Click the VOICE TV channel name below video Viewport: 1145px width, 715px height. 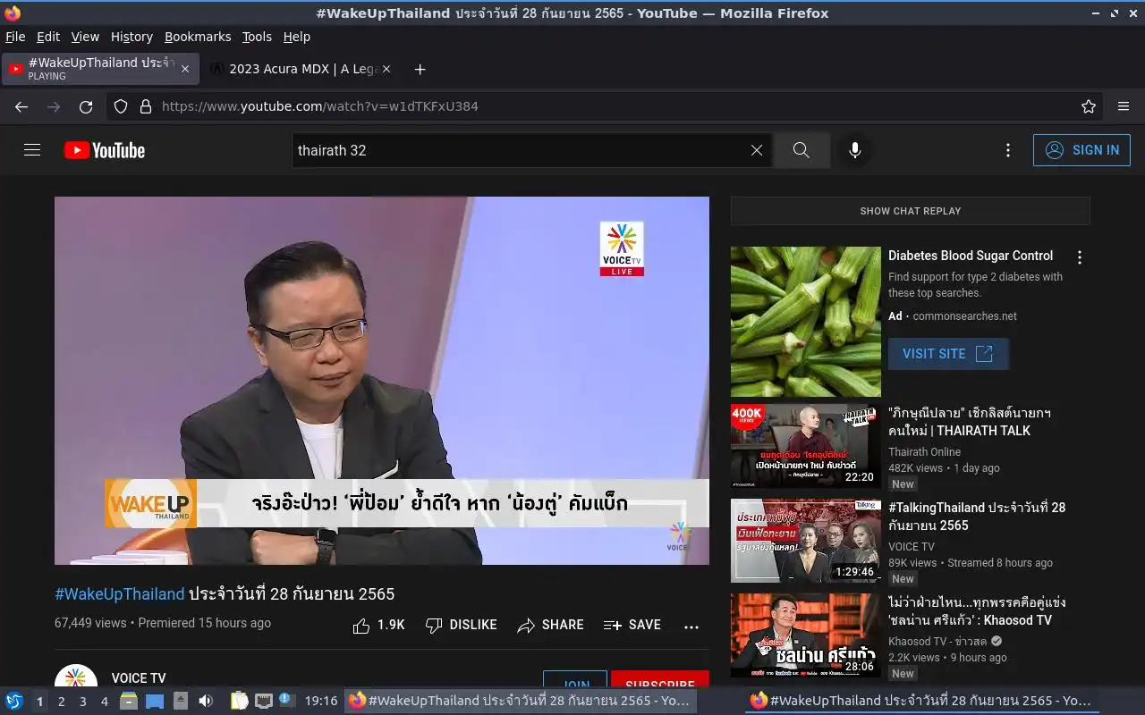click(139, 678)
